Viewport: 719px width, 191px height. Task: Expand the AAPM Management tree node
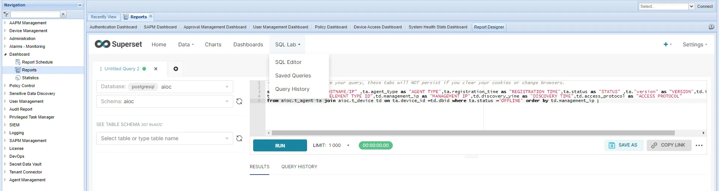tap(5, 23)
